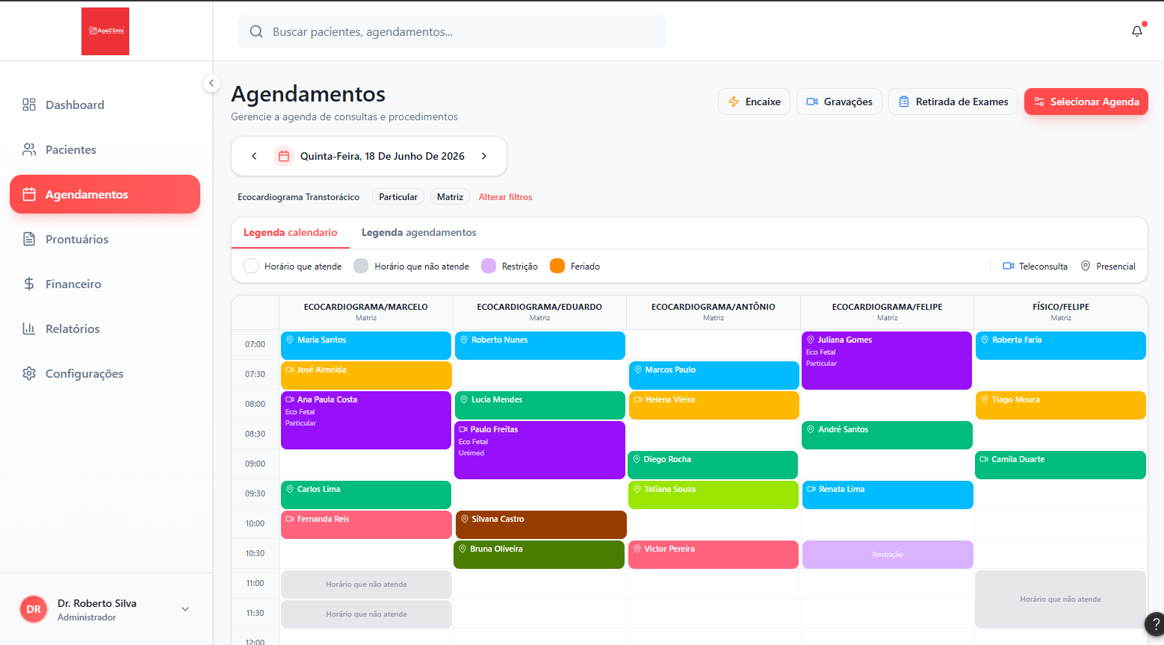Viewport: 1164px width, 645px height.
Task: Switch to Legenda calendario tab
Action: click(x=291, y=233)
